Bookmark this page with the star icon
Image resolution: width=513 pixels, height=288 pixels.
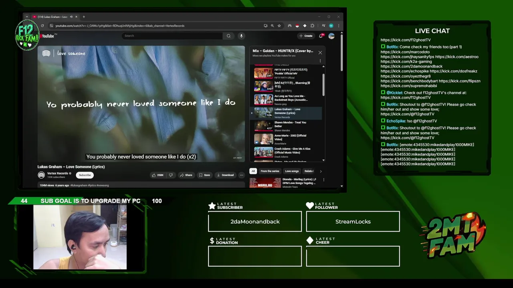(279, 26)
